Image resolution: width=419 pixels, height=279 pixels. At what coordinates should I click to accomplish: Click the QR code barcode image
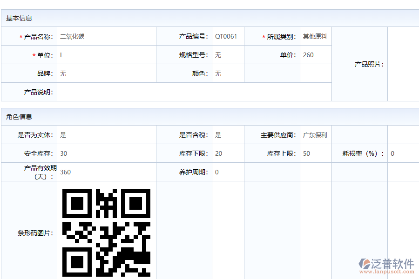click(106, 232)
